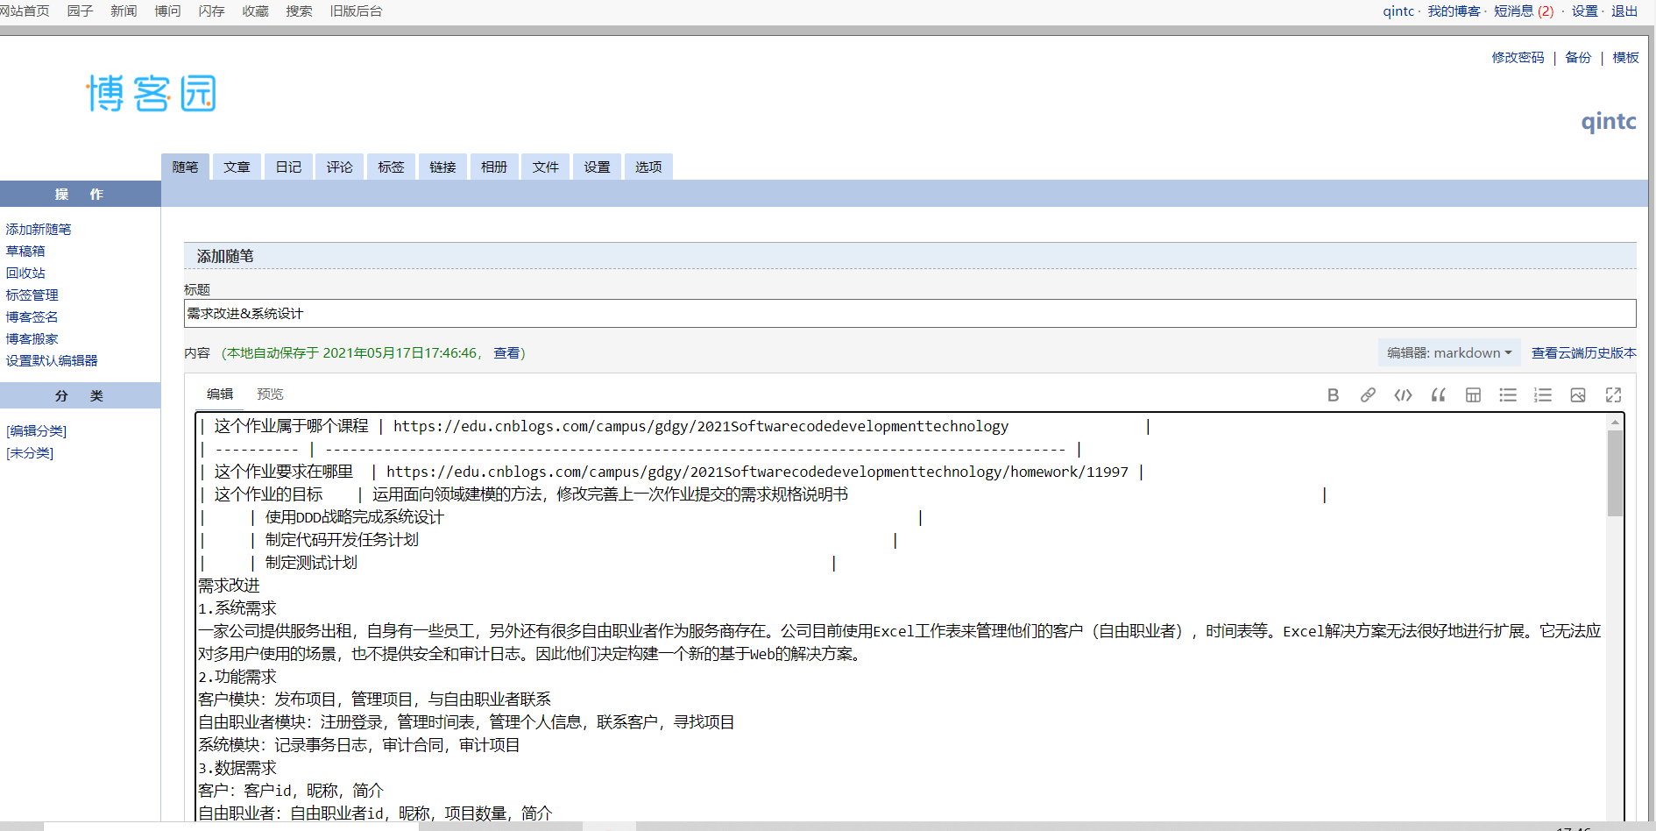This screenshot has width=1656, height=831.
Task: Click 查看 next to the autosave notice
Action: click(506, 353)
